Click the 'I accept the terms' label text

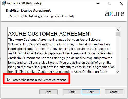[x=38, y=80]
